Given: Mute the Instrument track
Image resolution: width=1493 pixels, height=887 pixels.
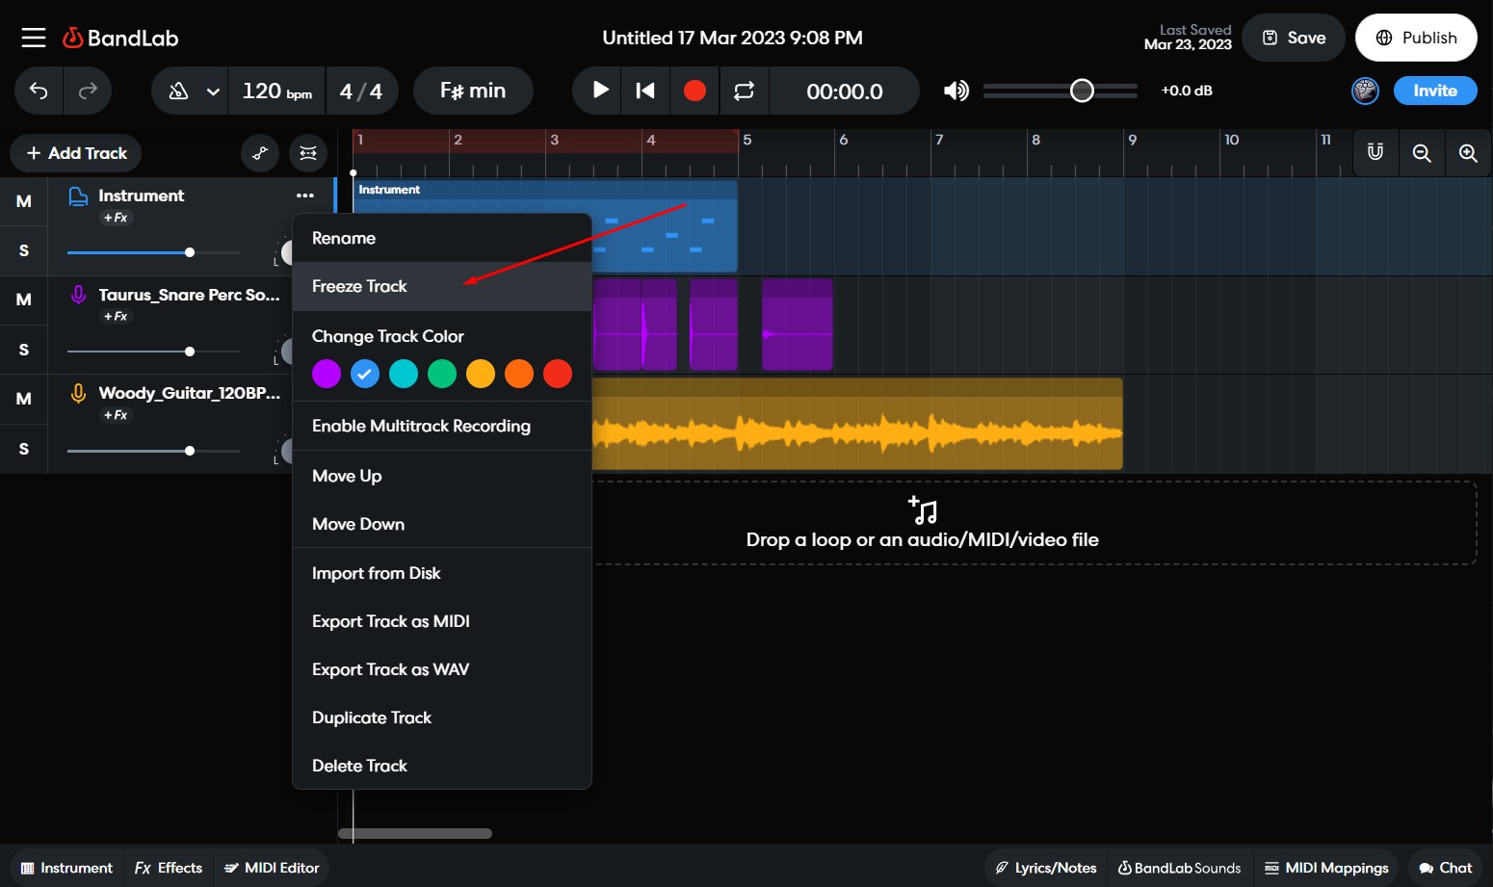Looking at the screenshot, I should point(23,201).
